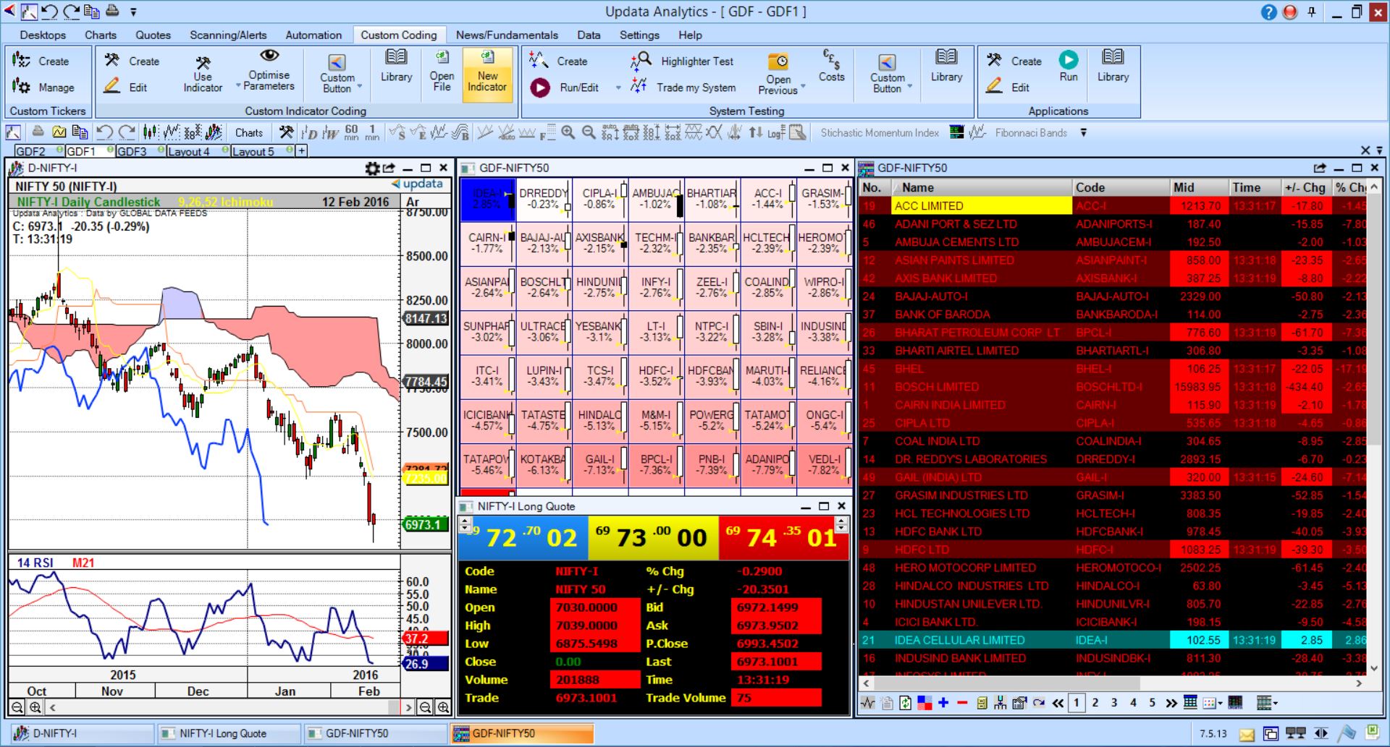The image size is (1390, 747).
Task: Select the point and figure chart icon
Action: [x=192, y=132]
